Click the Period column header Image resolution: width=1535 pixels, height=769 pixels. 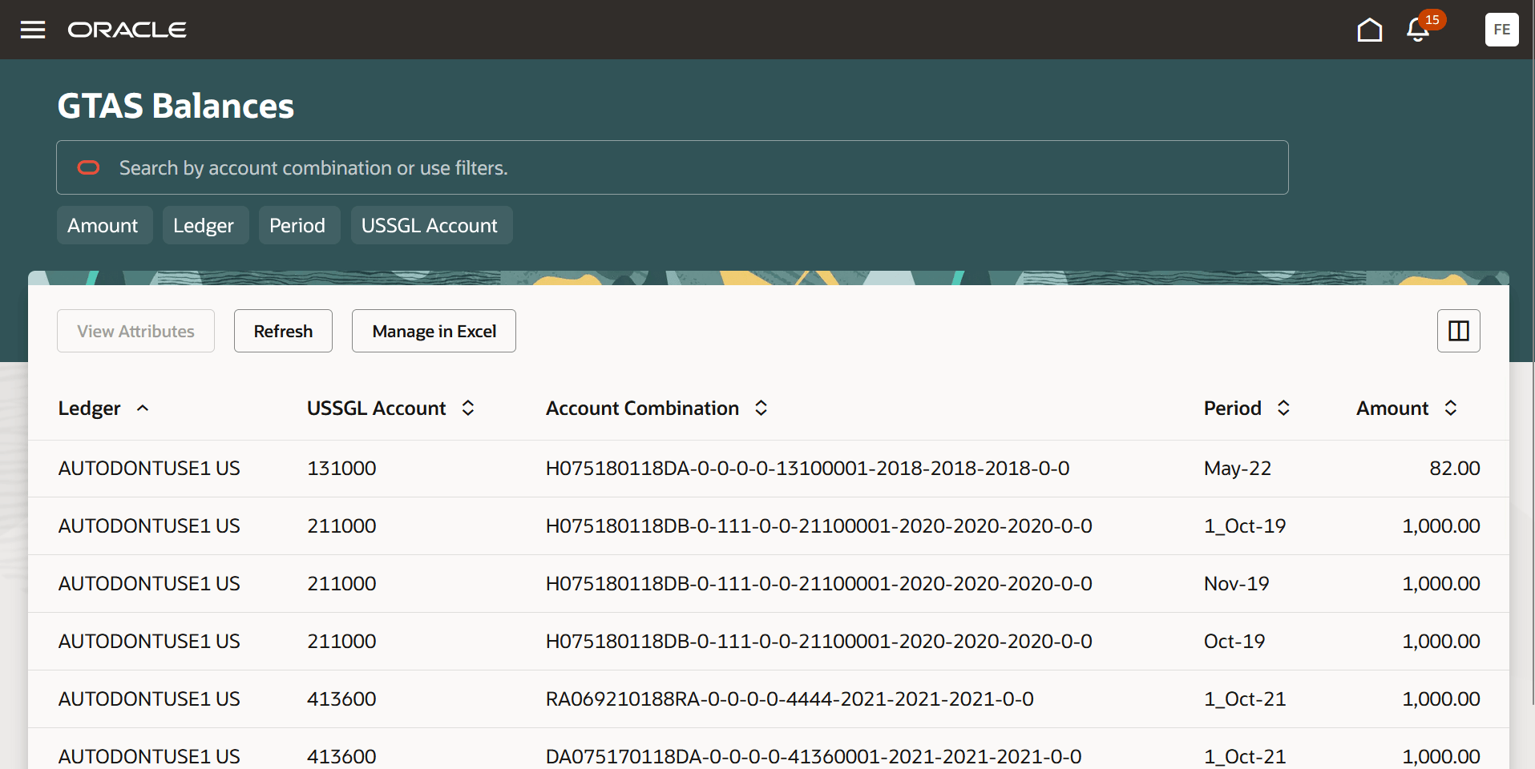point(1232,408)
